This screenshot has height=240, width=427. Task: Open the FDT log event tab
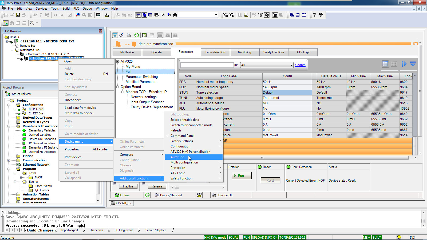(x=124, y=230)
